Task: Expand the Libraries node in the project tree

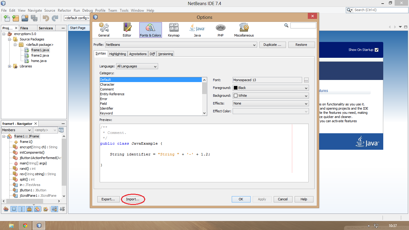Action: [x=9, y=66]
